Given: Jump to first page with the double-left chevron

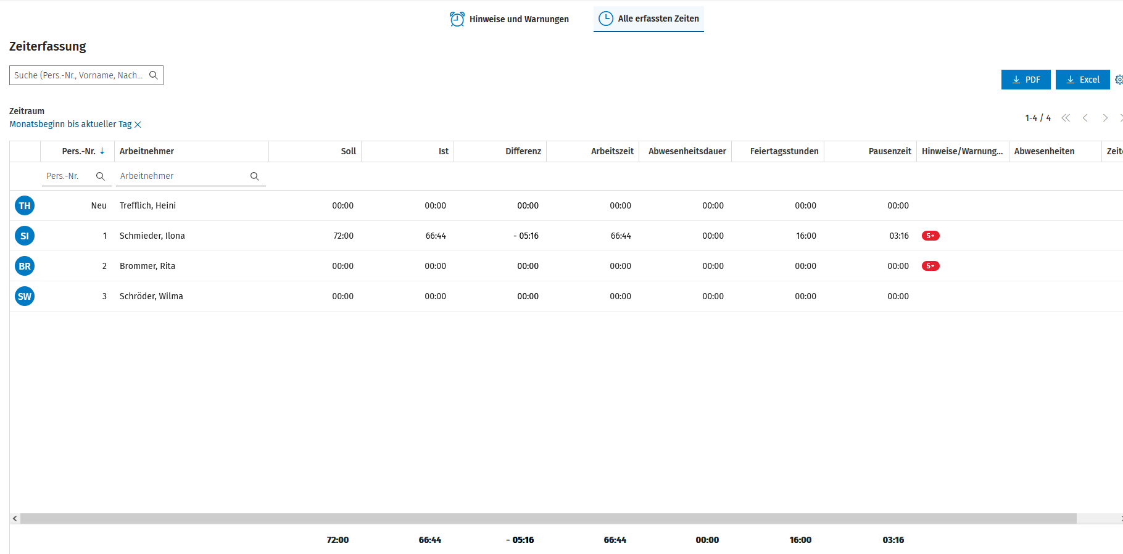Looking at the screenshot, I should [x=1066, y=118].
